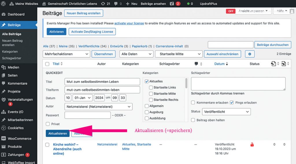Click into the Schlagwörter text area
This screenshot has width=296, height=164.
click(238, 84)
